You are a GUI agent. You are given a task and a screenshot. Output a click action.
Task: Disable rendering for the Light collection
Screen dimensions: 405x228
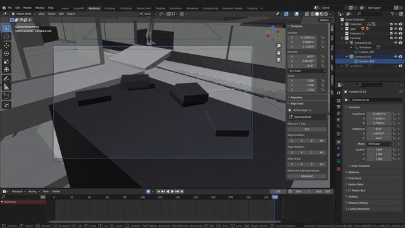tap(401, 28)
